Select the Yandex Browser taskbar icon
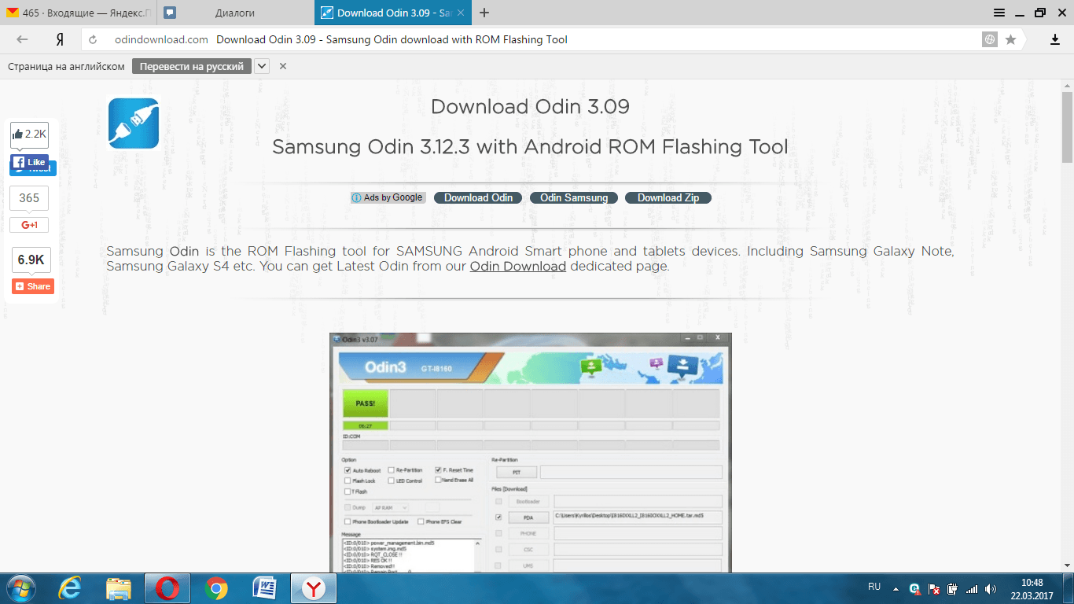The height and width of the screenshot is (604, 1074). (313, 588)
